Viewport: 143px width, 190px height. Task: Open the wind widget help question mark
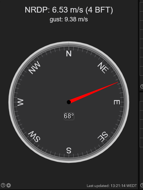coord(3,185)
